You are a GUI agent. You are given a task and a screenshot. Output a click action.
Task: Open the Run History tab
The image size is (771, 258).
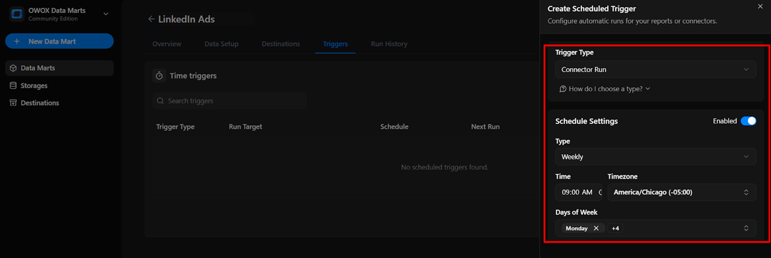[389, 44]
